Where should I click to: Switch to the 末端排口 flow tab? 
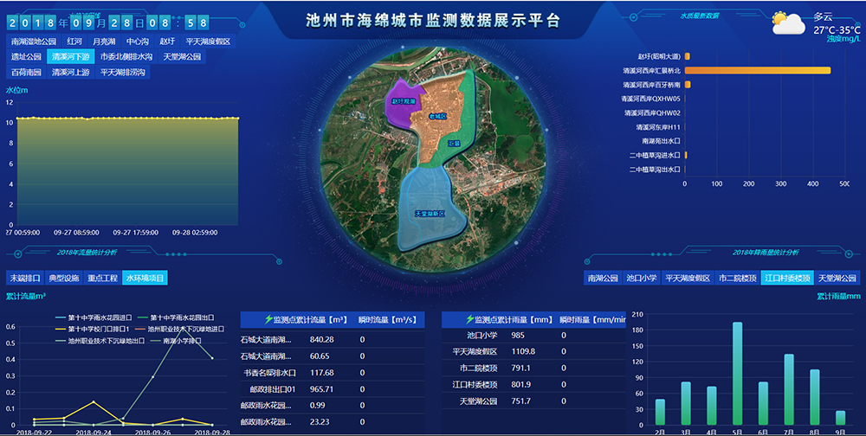click(24, 278)
